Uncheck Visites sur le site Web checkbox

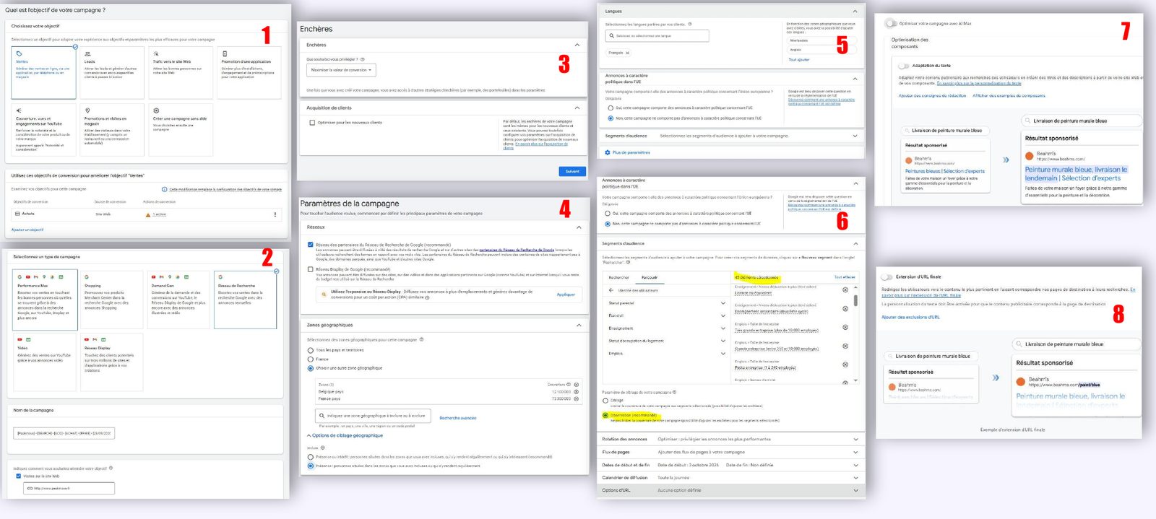tap(19, 476)
